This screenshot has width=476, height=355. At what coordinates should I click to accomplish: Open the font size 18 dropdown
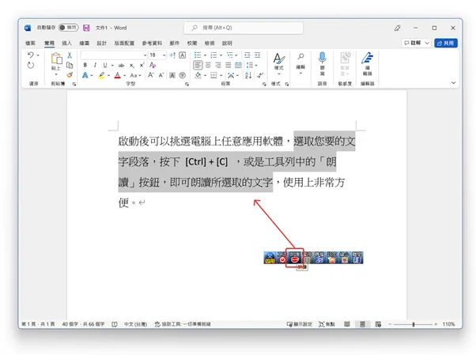164,55
